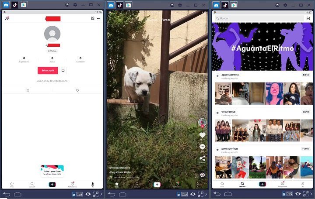Expand bottom bar arrow in middle window
This screenshot has height=199, width=315.
[x=206, y=194]
